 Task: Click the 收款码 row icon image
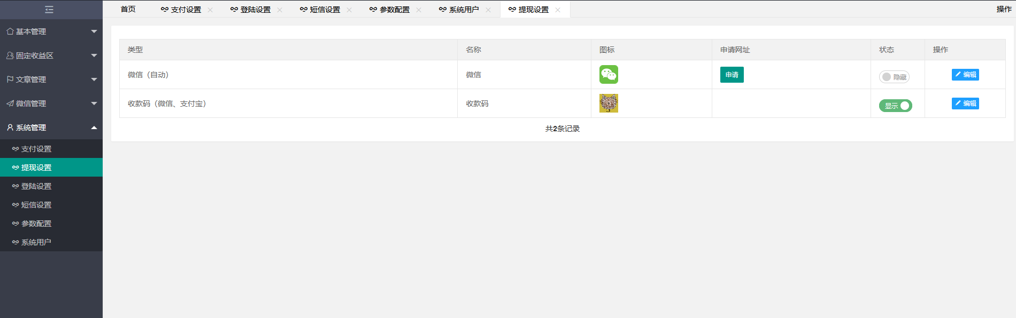click(x=609, y=104)
